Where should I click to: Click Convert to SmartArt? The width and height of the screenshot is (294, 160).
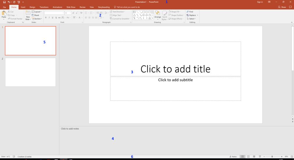(120, 19)
